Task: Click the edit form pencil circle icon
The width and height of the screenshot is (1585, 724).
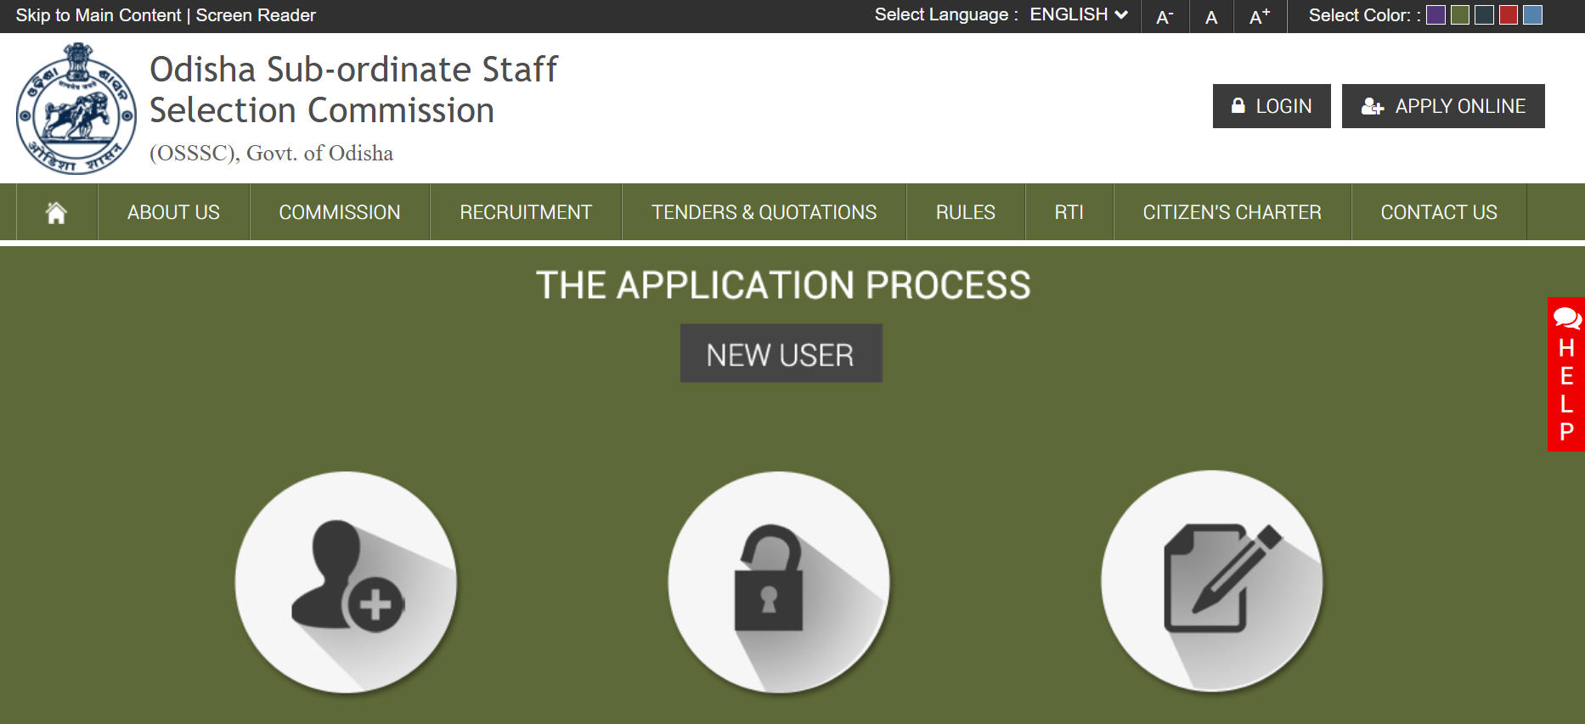Action: [1212, 581]
